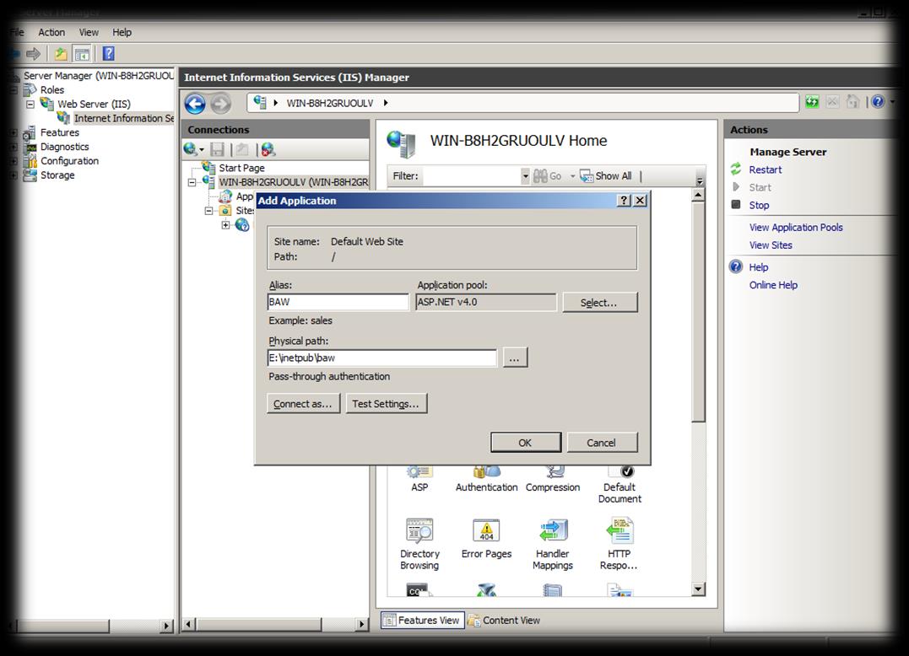
Task: Click the Add Application dialog help button
Action: [624, 201]
